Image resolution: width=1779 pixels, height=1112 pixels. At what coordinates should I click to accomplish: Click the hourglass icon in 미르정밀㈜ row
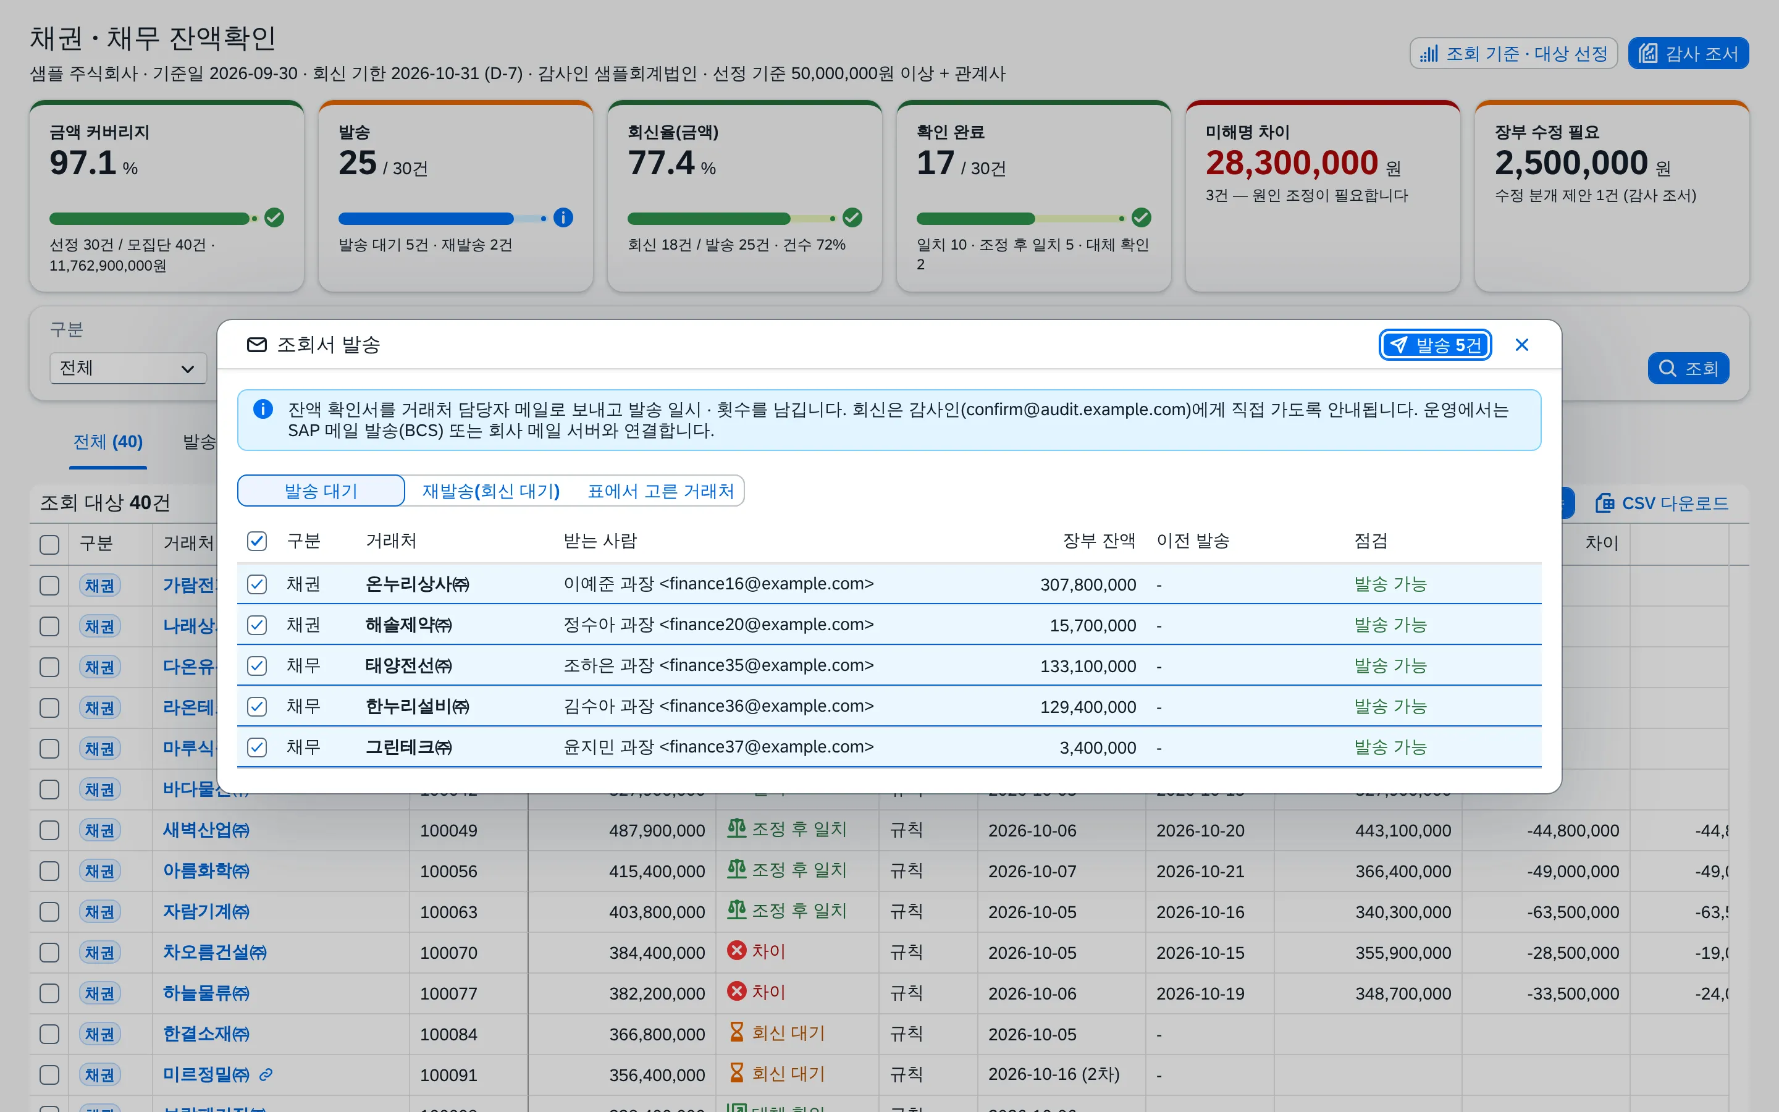(x=736, y=1073)
